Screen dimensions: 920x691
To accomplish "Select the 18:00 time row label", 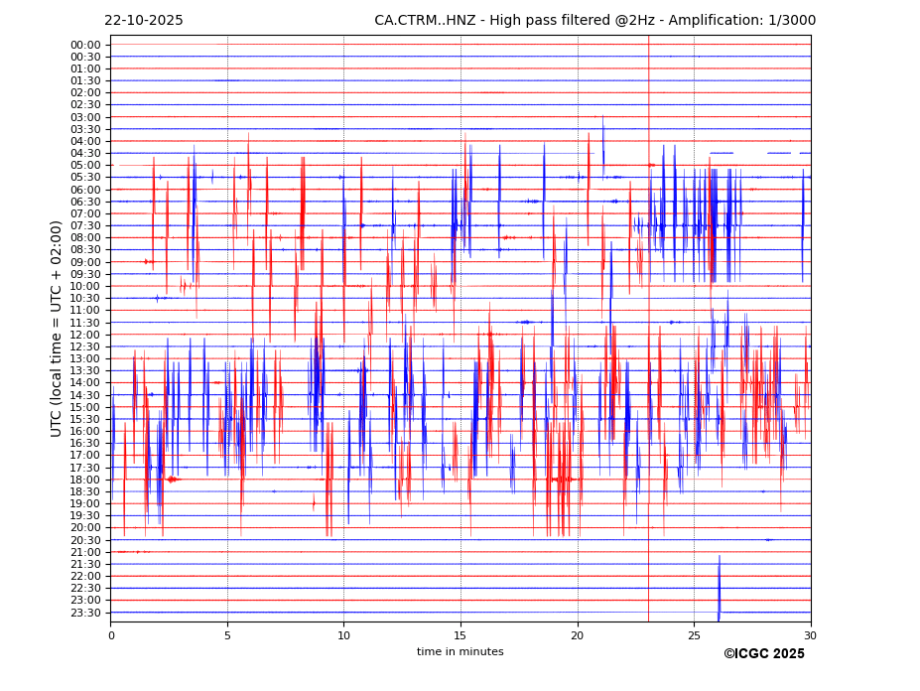I will click(x=85, y=480).
